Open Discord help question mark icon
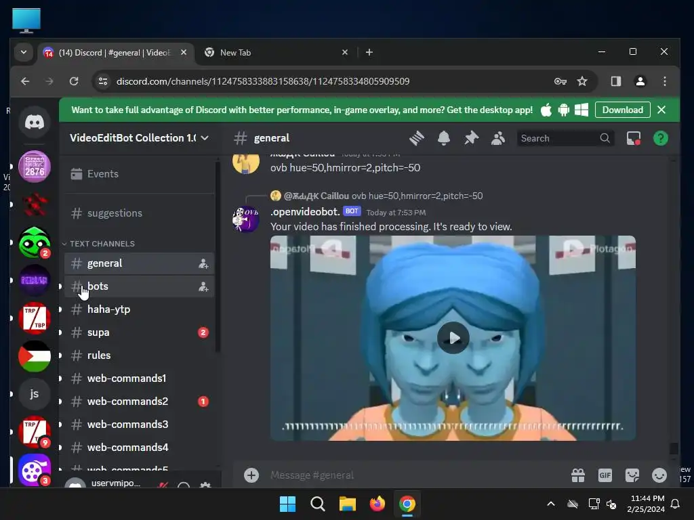694x520 pixels. [660, 138]
